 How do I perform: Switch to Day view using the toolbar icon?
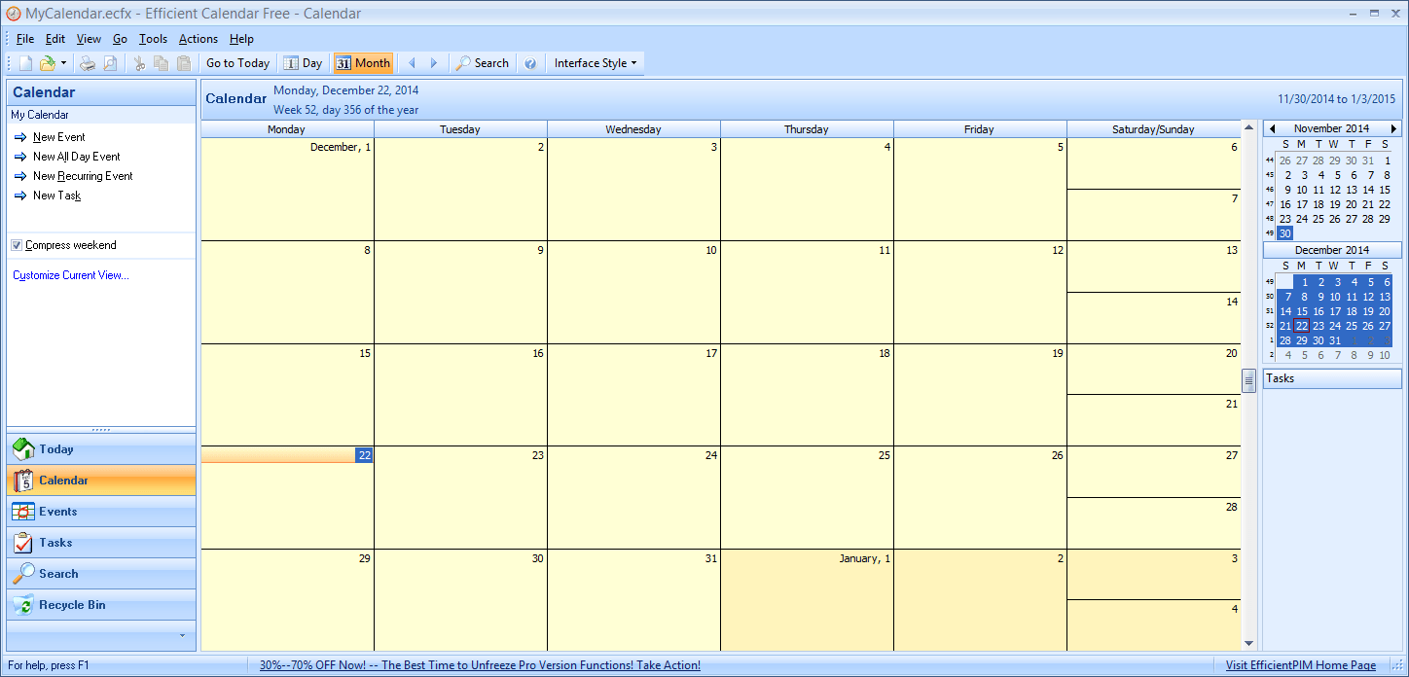[303, 62]
